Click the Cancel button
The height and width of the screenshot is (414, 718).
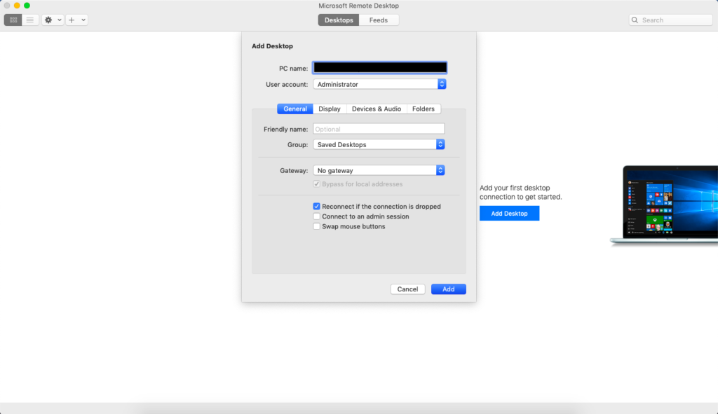pos(407,289)
